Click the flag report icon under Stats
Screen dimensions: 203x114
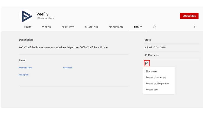[147, 63]
